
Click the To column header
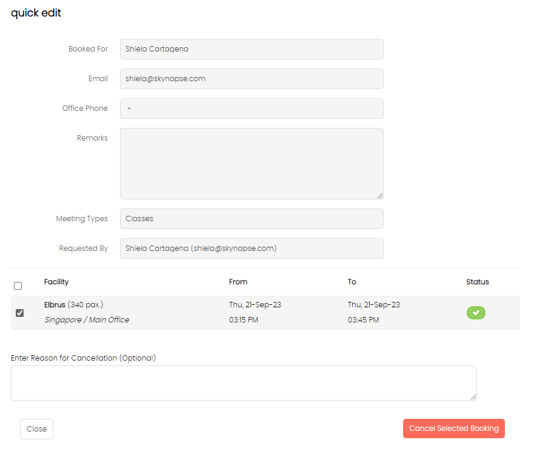click(352, 282)
